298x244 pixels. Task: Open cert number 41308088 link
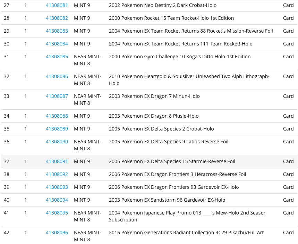pos(57,116)
